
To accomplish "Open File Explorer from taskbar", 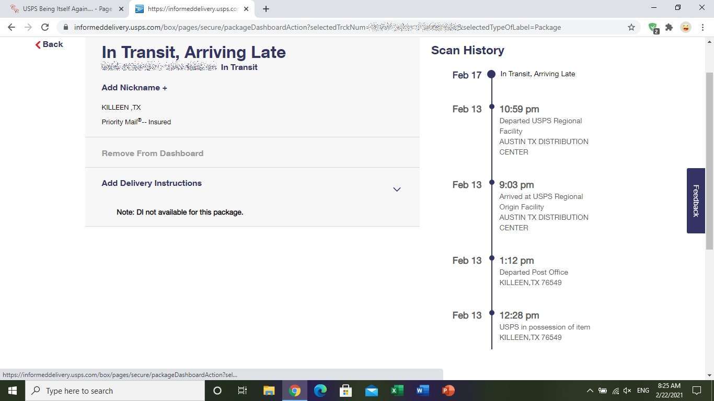I will point(269,391).
